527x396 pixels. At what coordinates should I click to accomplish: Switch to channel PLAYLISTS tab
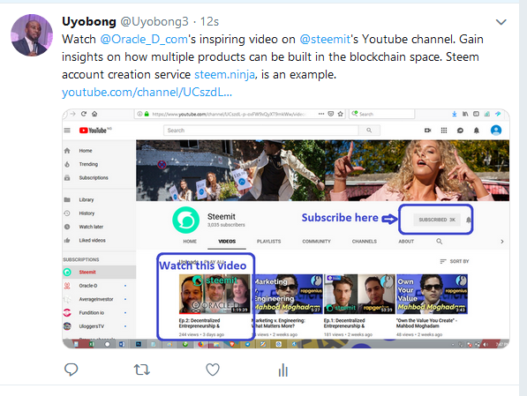(269, 242)
